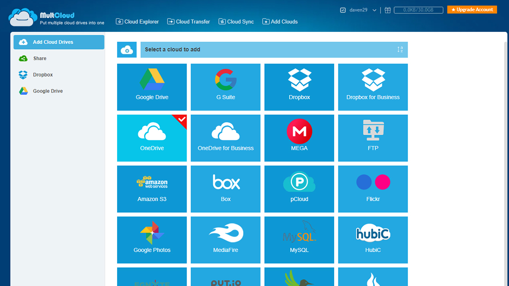
Task: Click the MultCloud logo
Action: (56, 17)
